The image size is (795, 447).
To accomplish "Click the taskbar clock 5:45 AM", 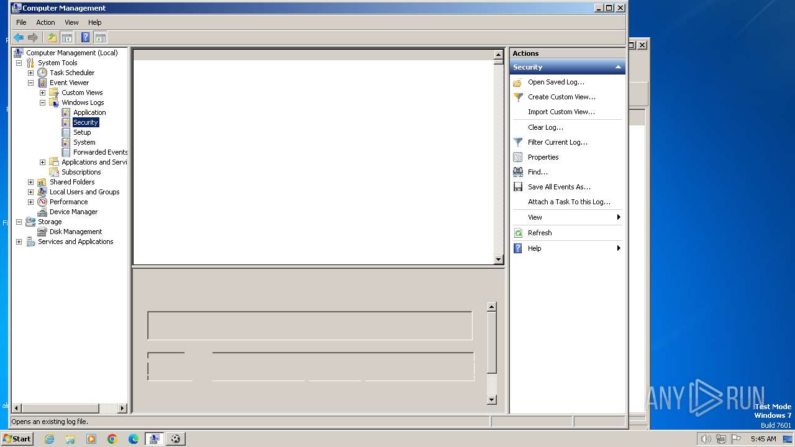I will tap(763, 439).
